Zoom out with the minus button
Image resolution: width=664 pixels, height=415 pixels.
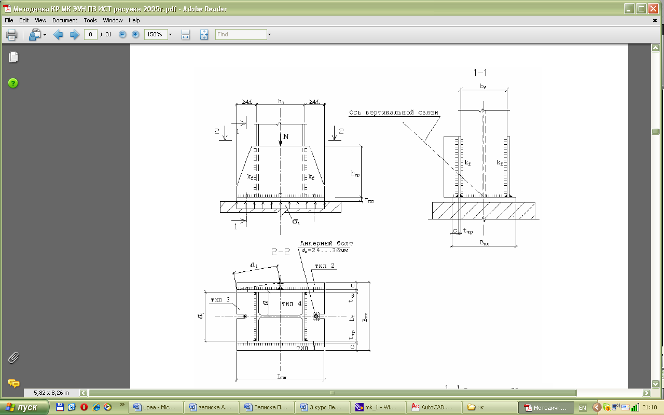(x=122, y=34)
